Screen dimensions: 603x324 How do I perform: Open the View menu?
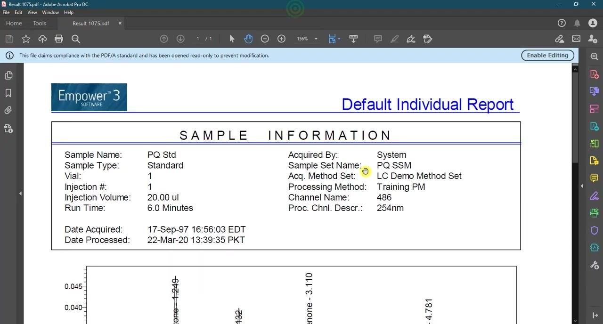click(x=32, y=12)
